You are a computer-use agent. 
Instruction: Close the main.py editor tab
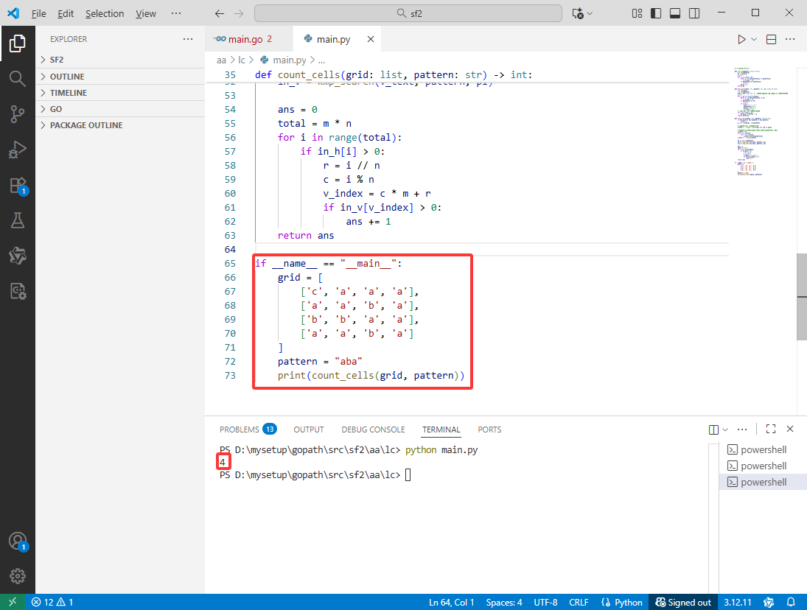coord(371,39)
